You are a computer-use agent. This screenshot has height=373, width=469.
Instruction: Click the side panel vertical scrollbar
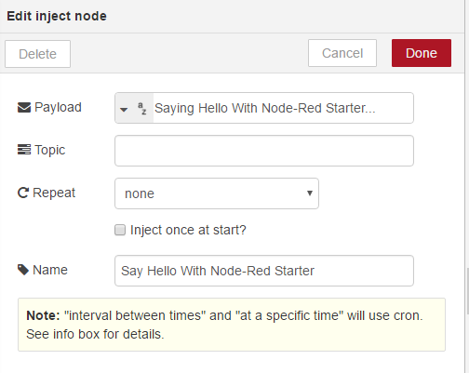point(467,291)
